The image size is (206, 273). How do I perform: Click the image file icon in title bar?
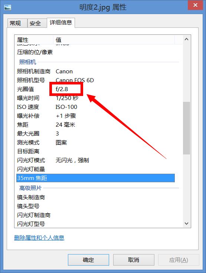(x=8, y=7)
